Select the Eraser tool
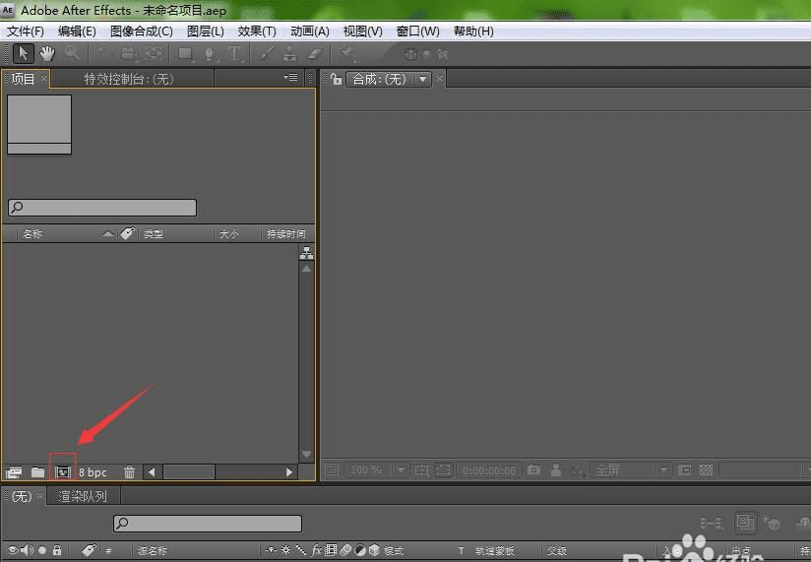811x562 pixels. [315, 53]
